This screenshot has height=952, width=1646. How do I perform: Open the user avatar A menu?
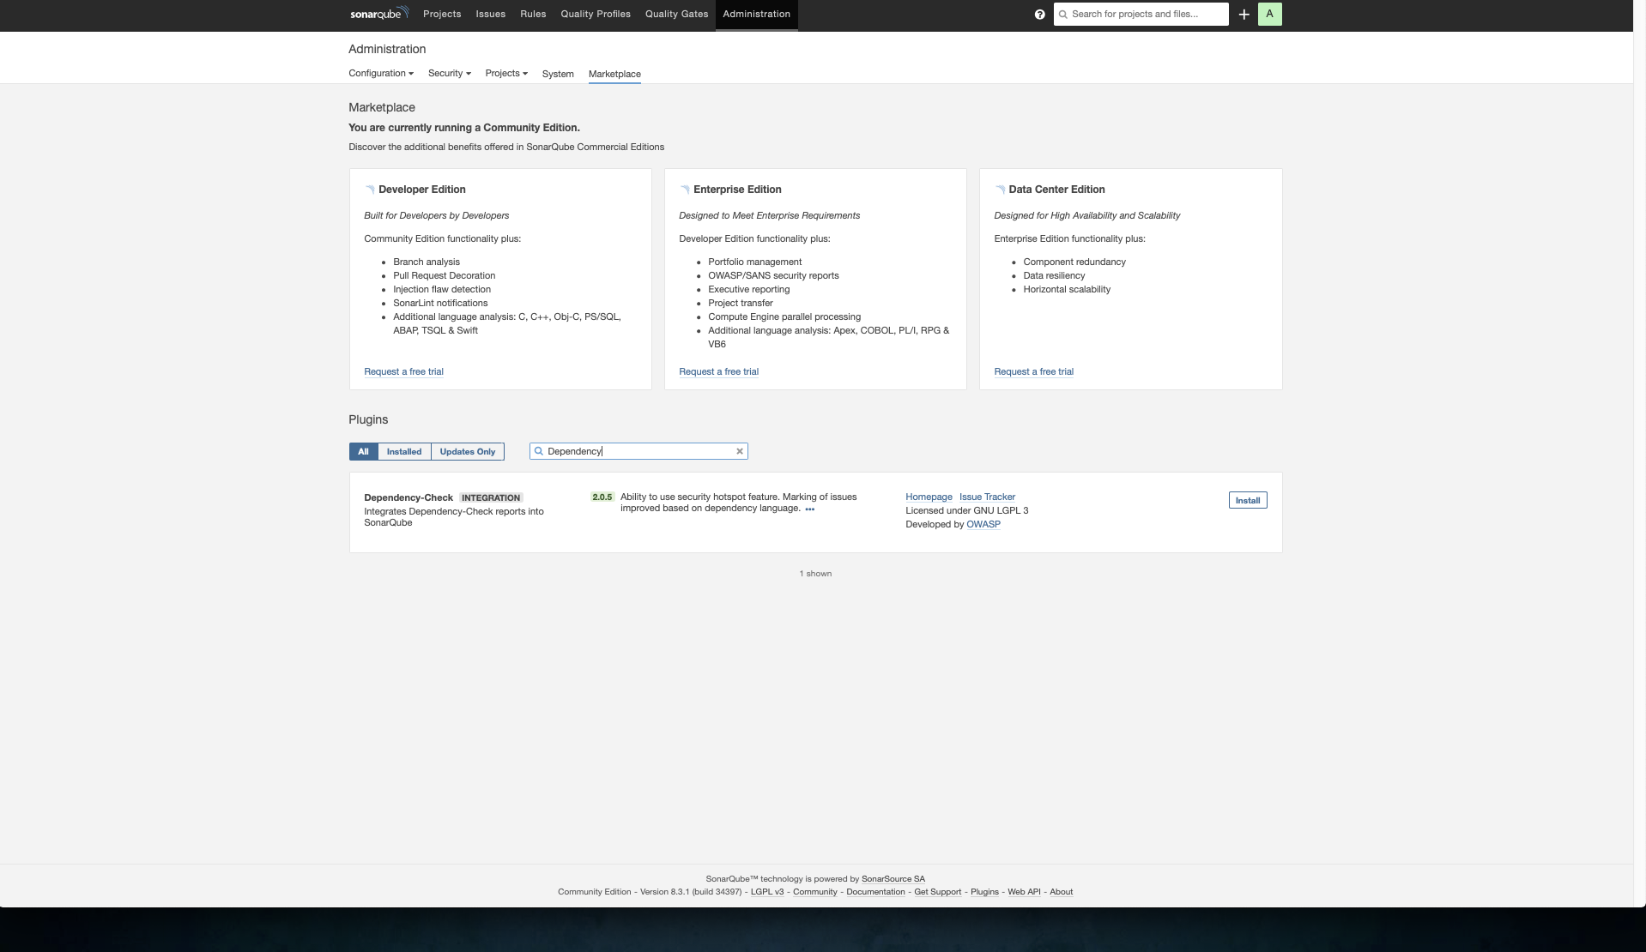(x=1269, y=15)
